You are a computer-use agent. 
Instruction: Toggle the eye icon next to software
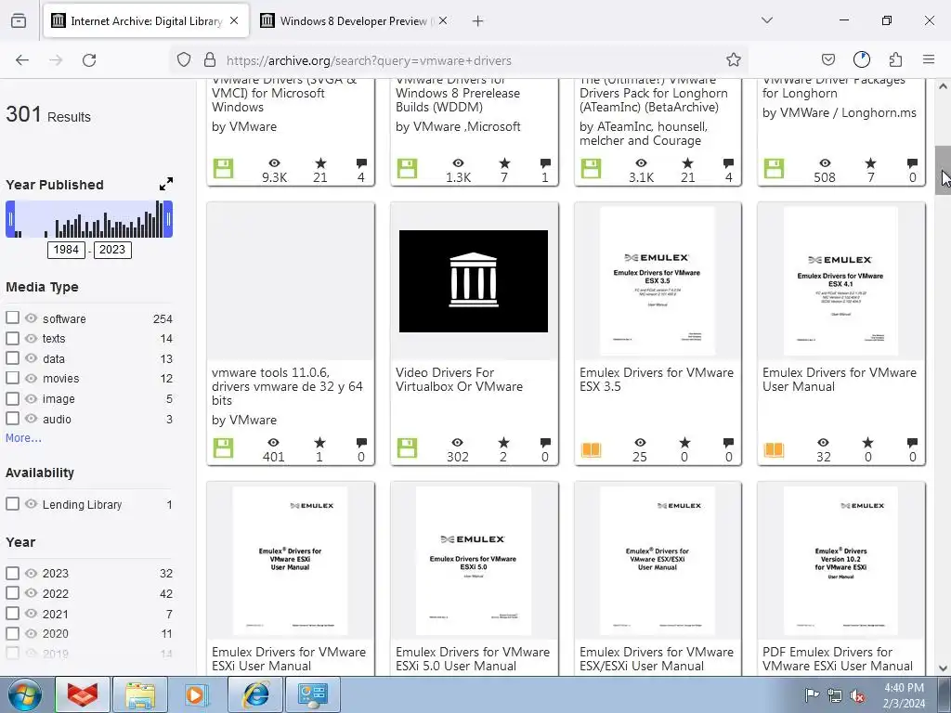click(31, 318)
